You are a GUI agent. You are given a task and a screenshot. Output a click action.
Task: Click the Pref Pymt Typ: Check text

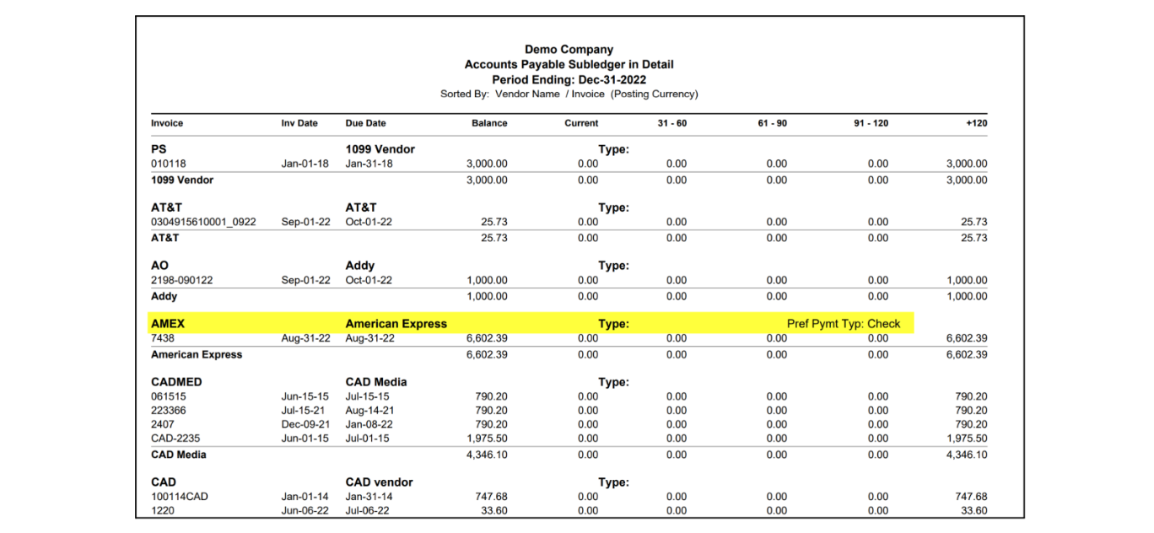click(844, 324)
